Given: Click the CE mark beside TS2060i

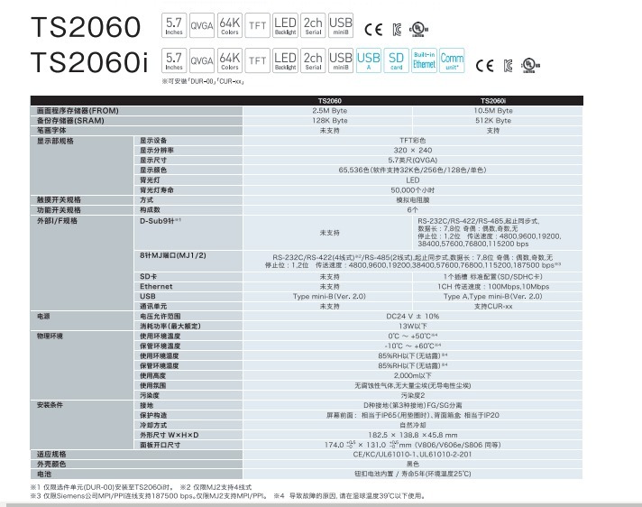Looking at the screenshot, I should pos(484,66).
